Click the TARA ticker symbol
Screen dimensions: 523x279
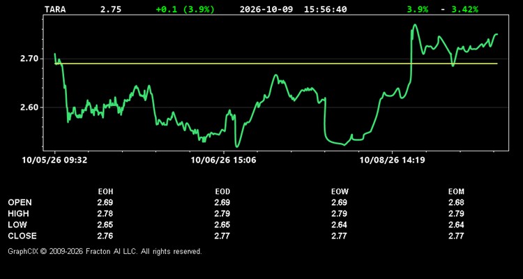[x=55, y=9]
